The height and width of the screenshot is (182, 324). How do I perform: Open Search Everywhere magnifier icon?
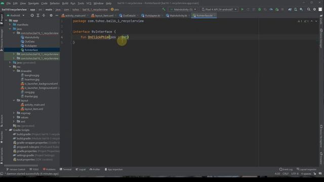(x=309, y=10)
